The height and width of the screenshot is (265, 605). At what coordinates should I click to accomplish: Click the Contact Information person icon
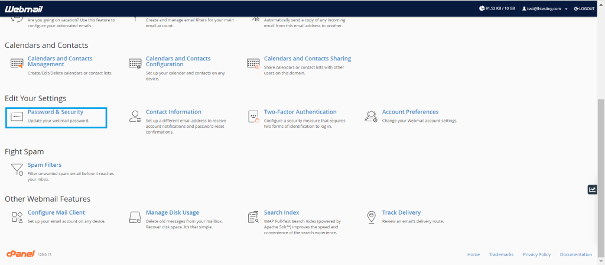pyautogui.click(x=135, y=117)
